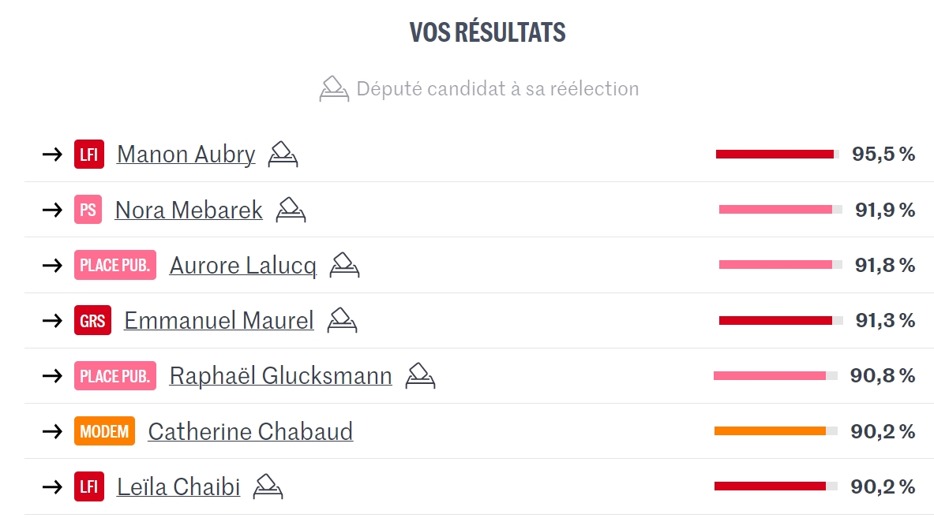The image size is (934, 518).
Task: Click the LFI party badge for Manon Aubry
Action: (89, 155)
